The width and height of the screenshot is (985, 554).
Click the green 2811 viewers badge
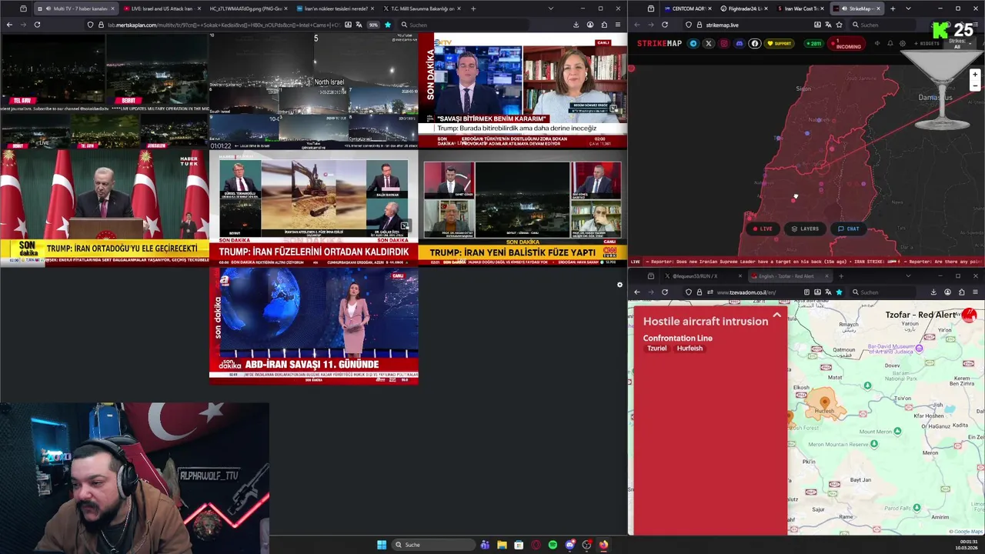coord(814,43)
